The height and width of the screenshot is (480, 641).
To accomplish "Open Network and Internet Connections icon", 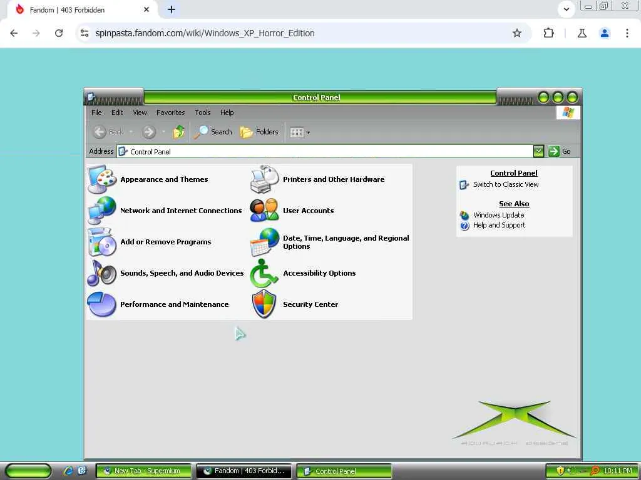I will tap(102, 211).
